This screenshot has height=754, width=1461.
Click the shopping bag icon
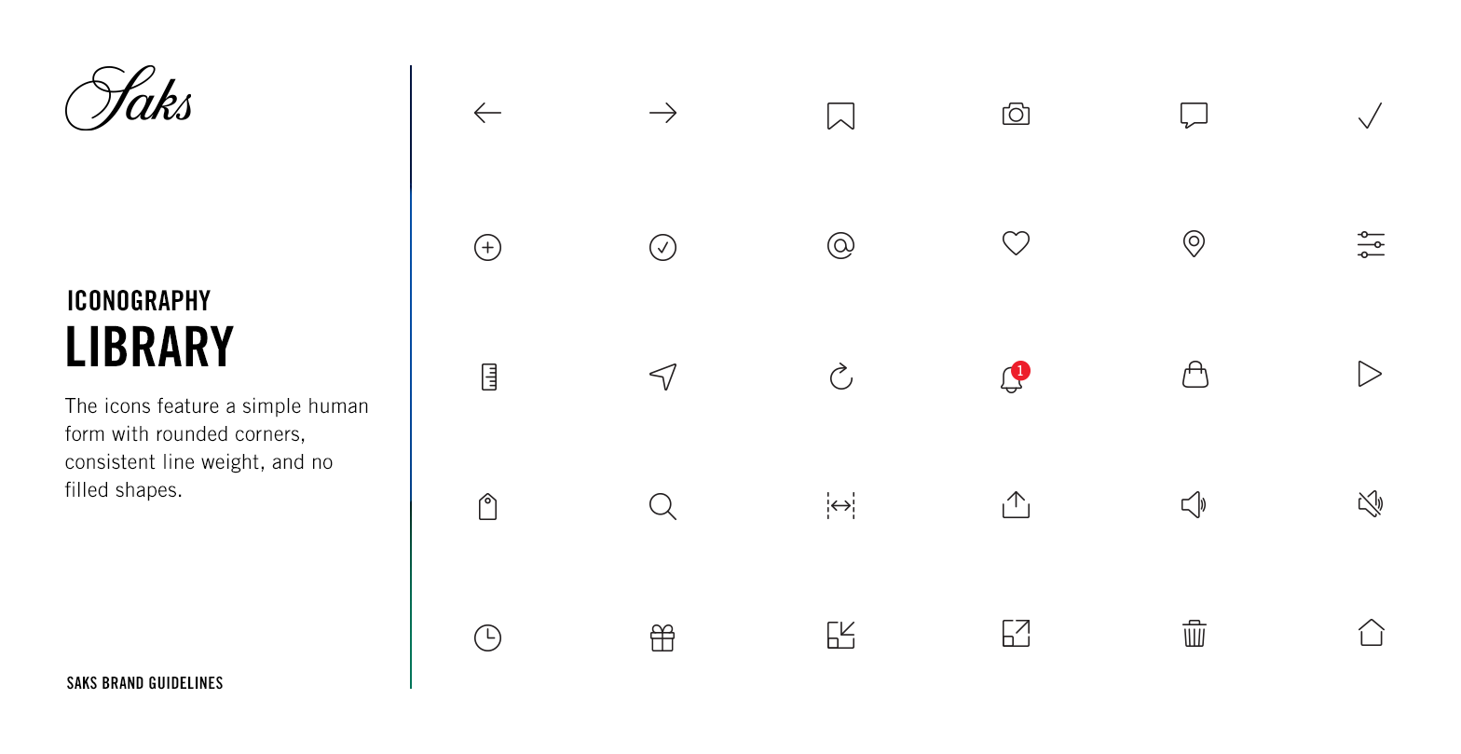tap(1195, 375)
